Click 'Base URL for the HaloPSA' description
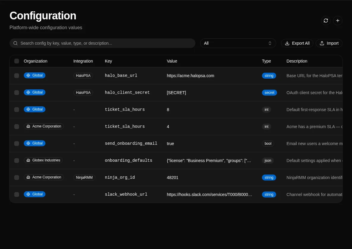 314,76
